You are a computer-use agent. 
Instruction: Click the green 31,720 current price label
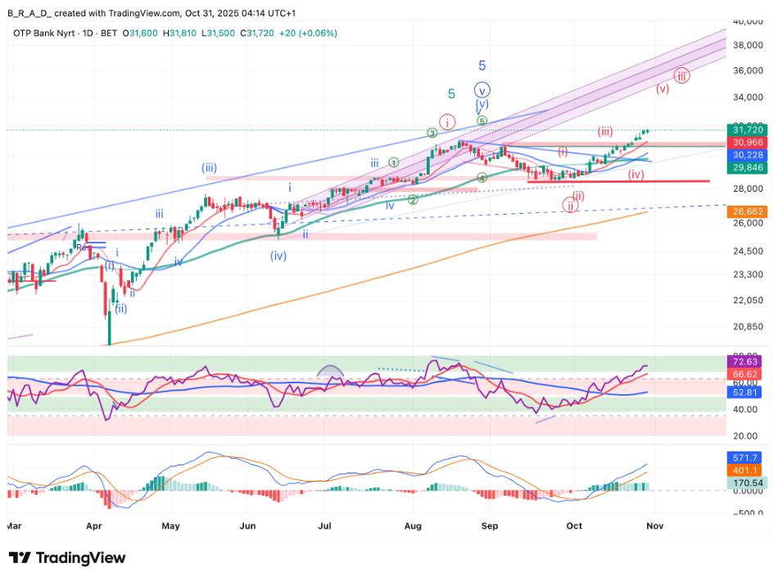(749, 129)
